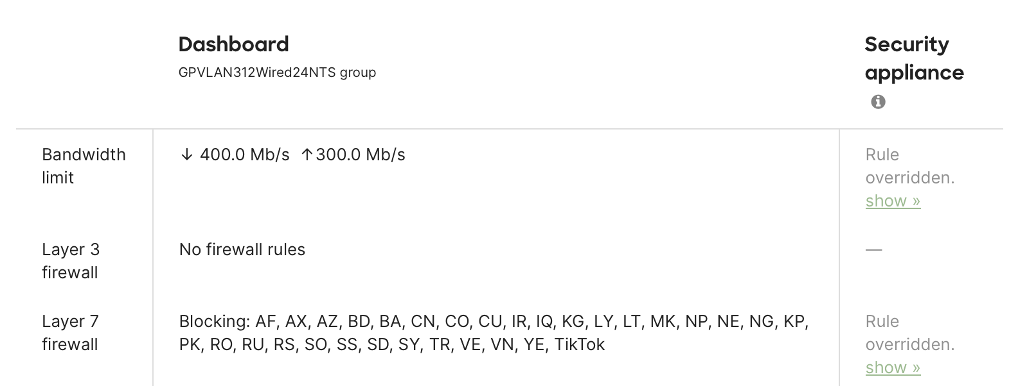Open the first show link under Rule overridden
The height and width of the screenshot is (386, 1018).
point(892,201)
